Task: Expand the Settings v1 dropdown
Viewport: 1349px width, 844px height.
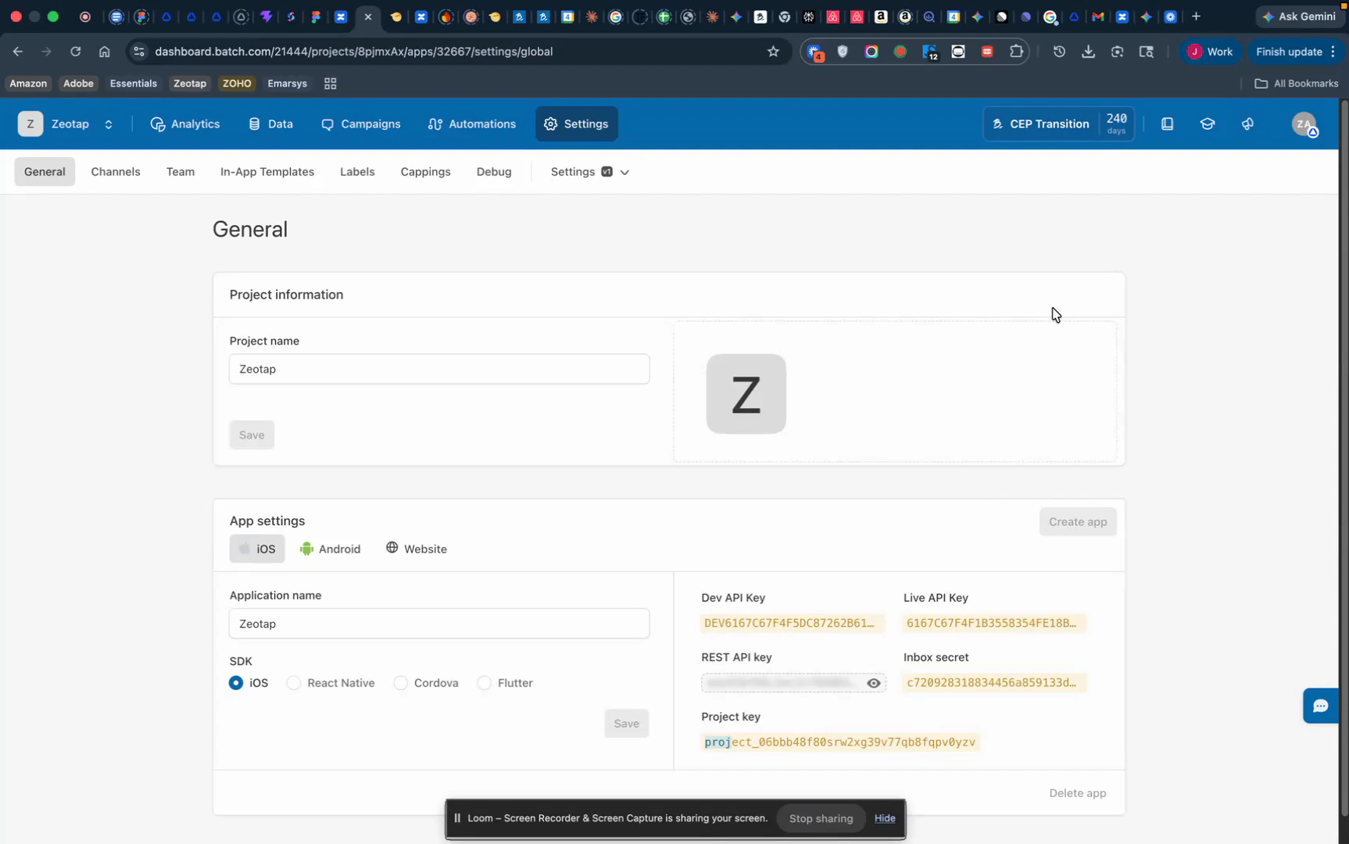Action: point(589,172)
